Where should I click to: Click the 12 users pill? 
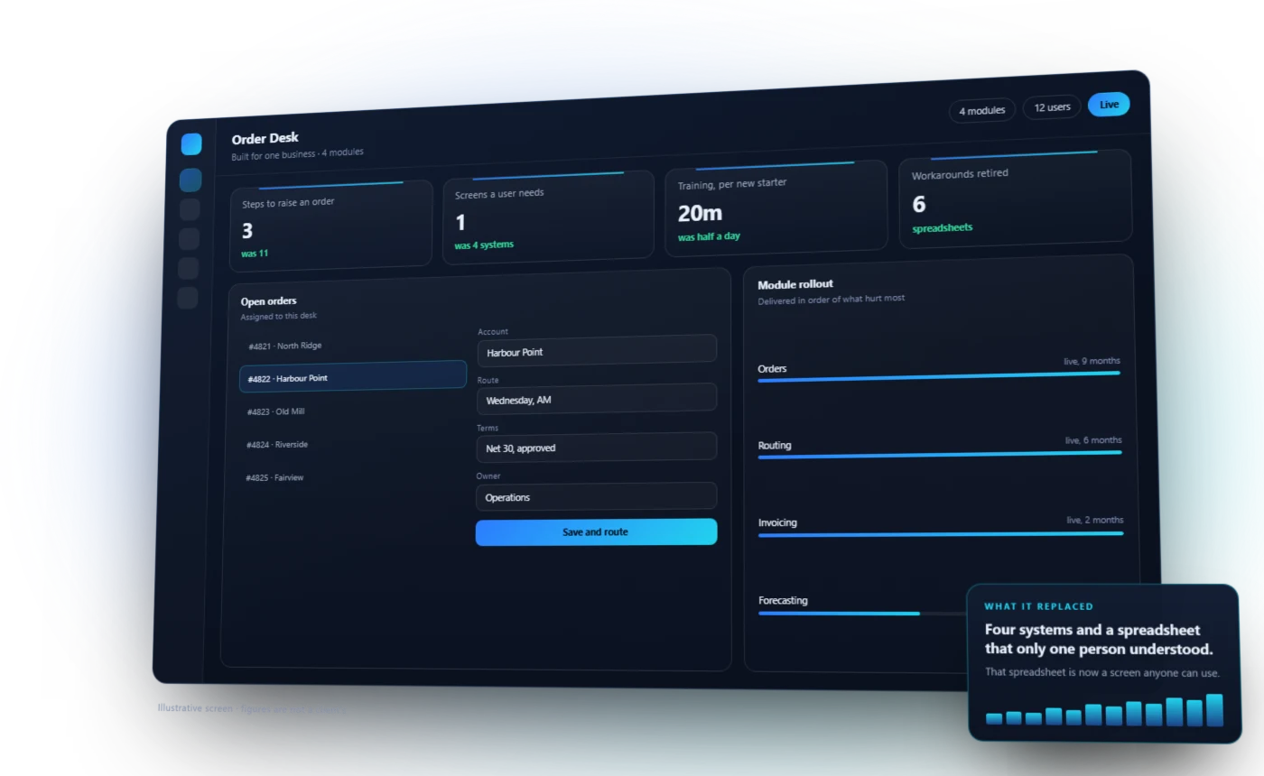click(1052, 106)
